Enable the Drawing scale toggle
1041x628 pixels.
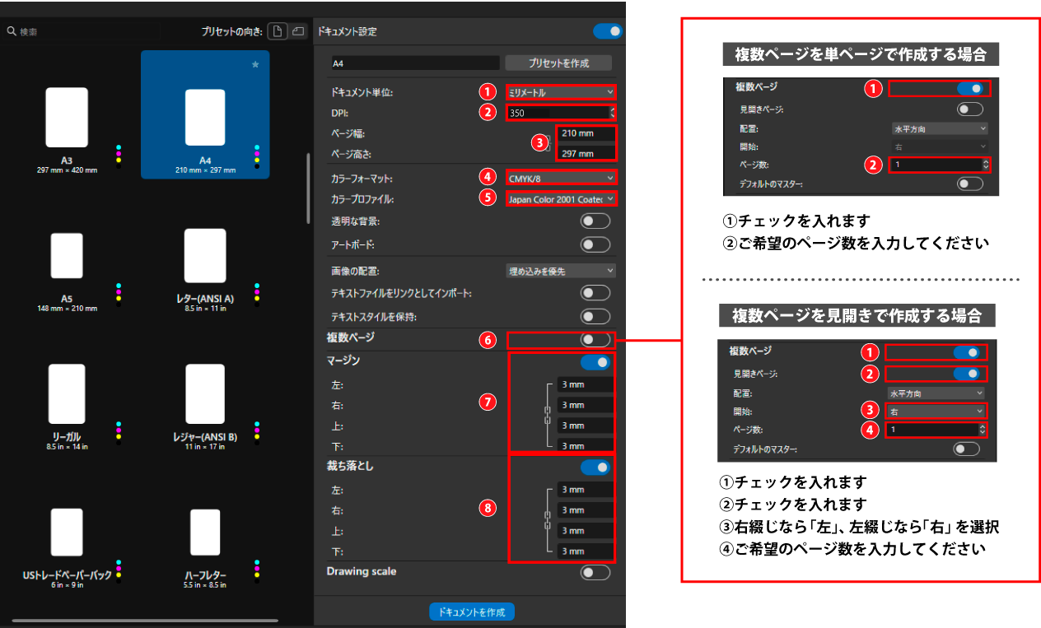pyautogui.click(x=595, y=572)
